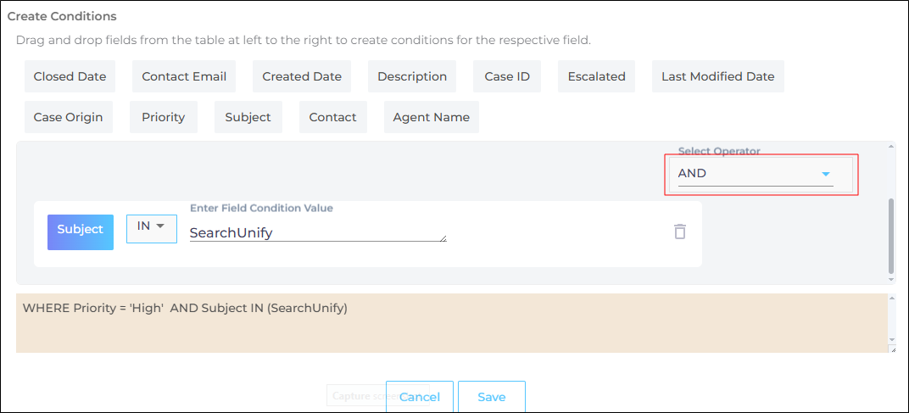Open the Select Operator AND dropdown

pos(755,174)
